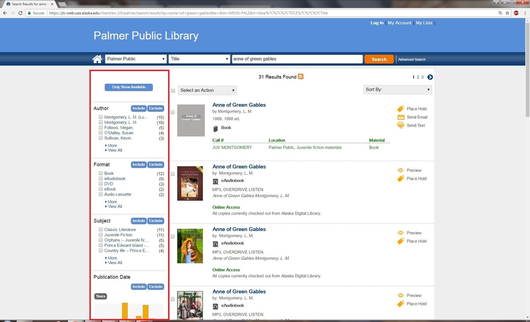Click in the search query input field
This screenshot has width=530, height=322.
297,59
